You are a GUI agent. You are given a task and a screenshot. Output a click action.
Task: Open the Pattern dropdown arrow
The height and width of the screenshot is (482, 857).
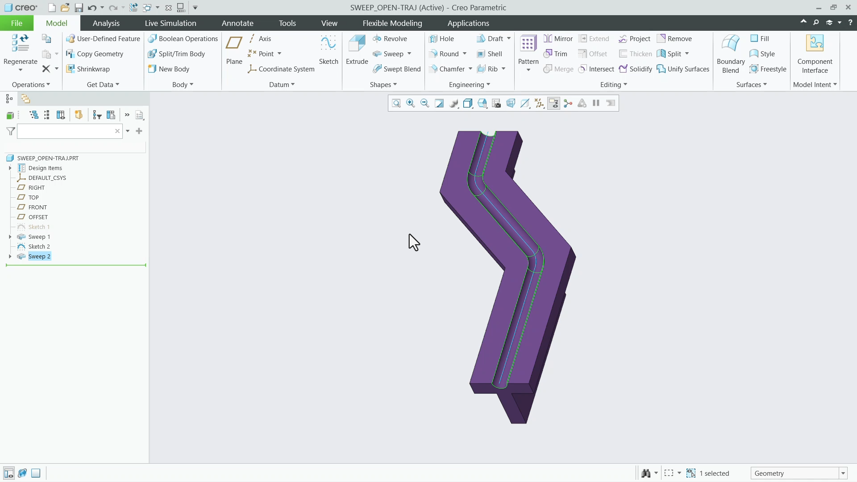point(528,71)
